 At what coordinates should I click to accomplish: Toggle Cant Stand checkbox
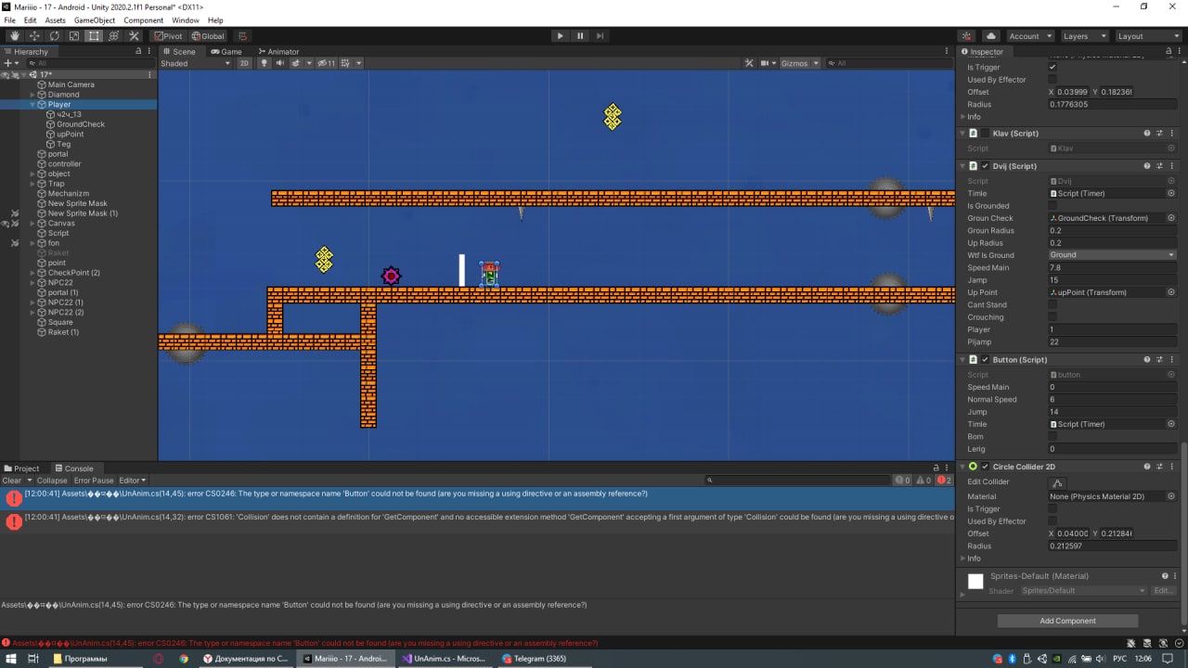1052,304
